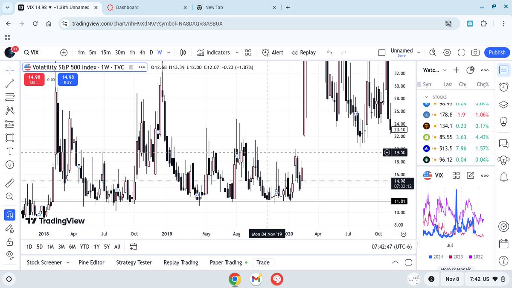Image resolution: width=512 pixels, height=288 pixels.
Task: Collapse bottom panel chevron up
Action: [x=396, y=262]
